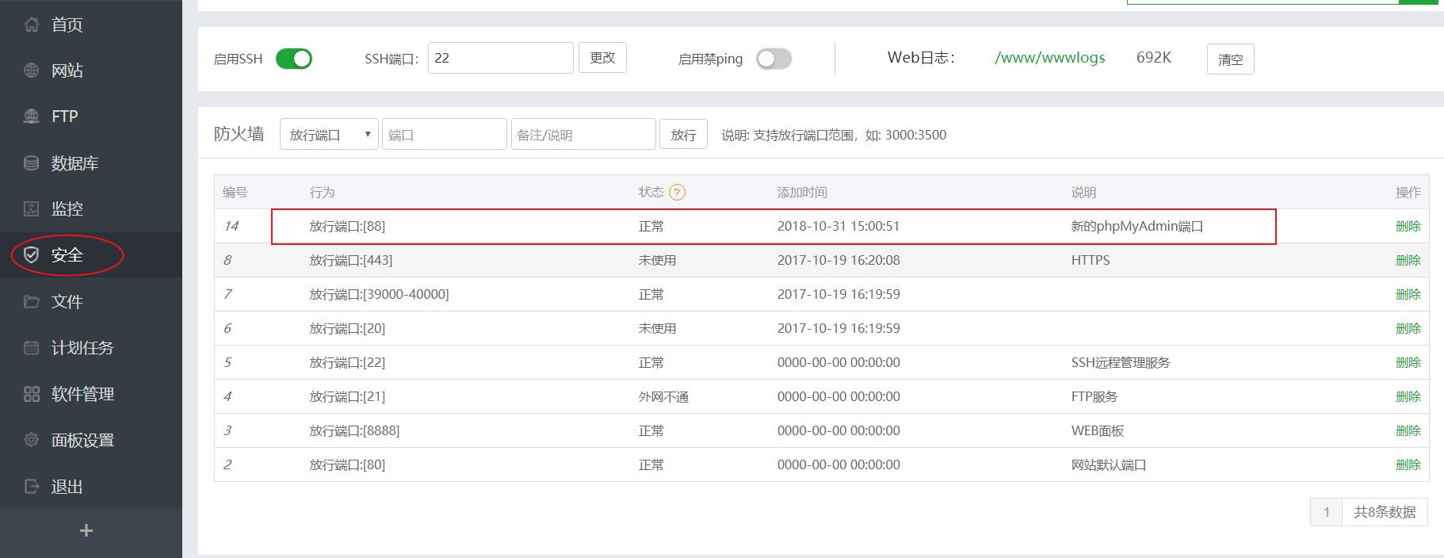Click the logout icon beside 退出
Screen dimensions: 1444x558
(32, 486)
